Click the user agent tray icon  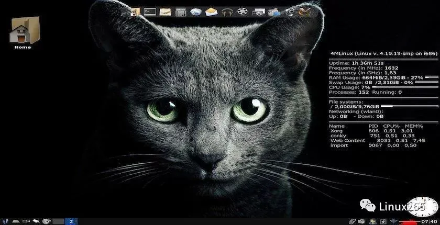click(x=372, y=222)
